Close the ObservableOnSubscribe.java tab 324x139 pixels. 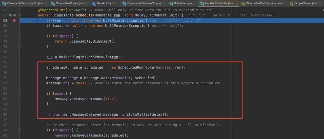285,4
